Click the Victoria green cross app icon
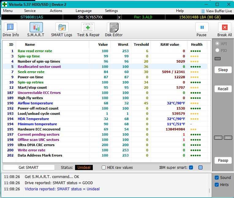This screenshot has width=234, height=198. pyautogui.click(x=5, y=4)
